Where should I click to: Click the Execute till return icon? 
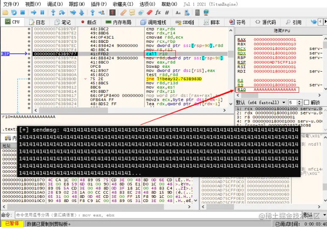tap(93, 13)
